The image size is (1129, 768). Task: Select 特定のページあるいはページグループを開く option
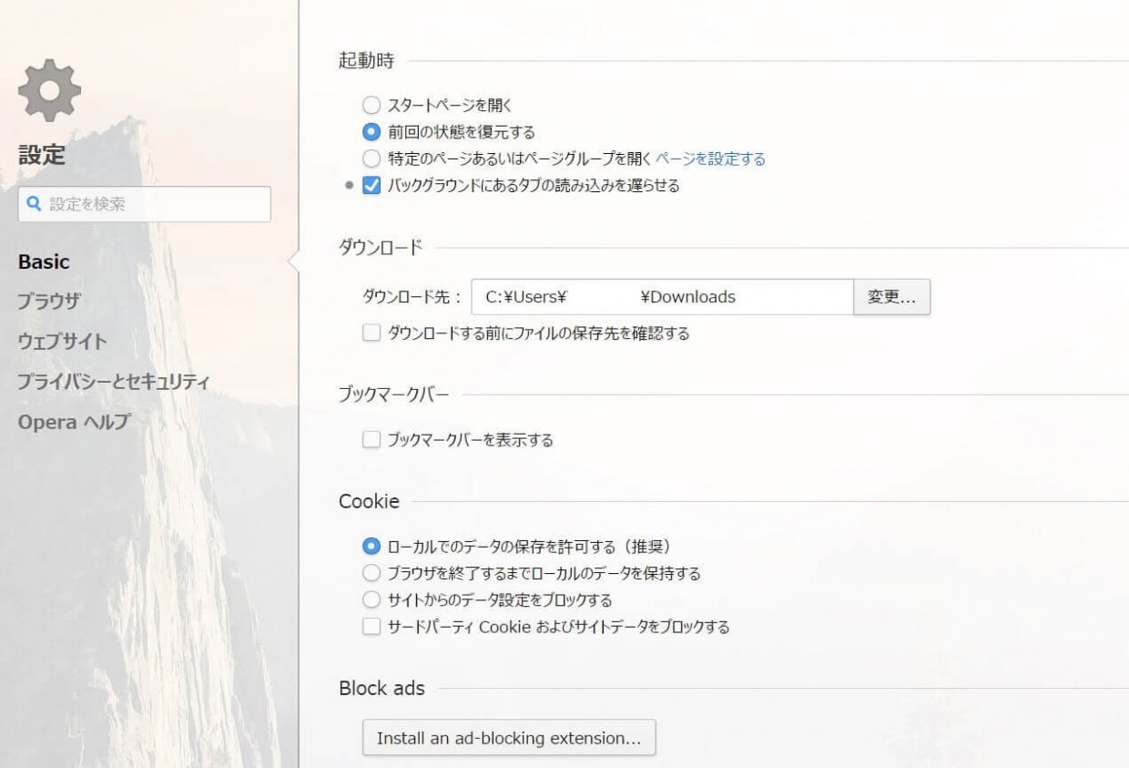371,159
